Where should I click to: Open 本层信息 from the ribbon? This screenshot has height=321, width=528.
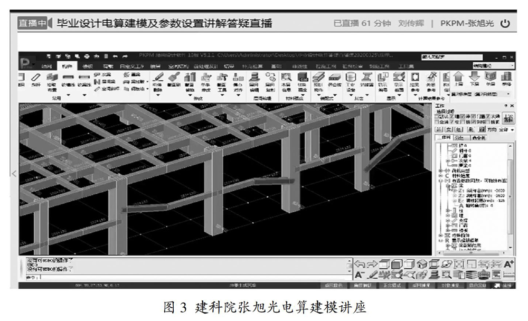(x=286, y=82)
